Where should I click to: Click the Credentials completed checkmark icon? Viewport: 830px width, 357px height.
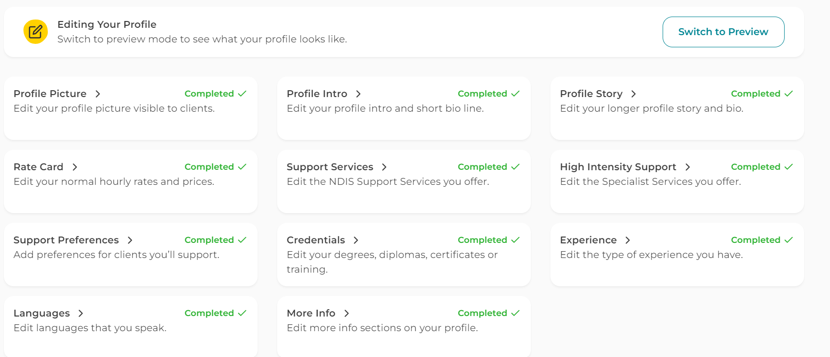click(515, 240)
